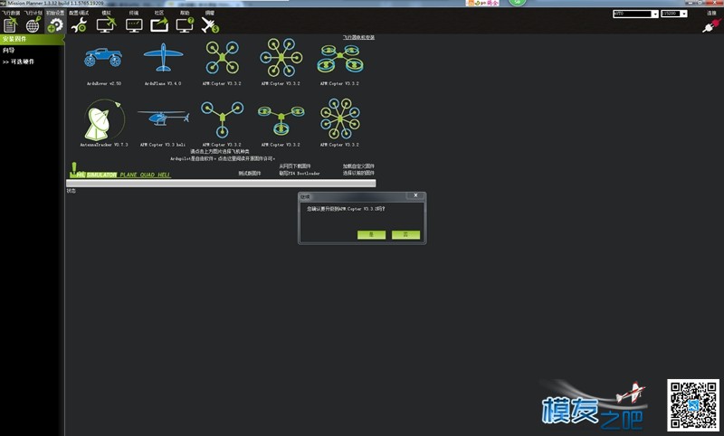Click the firmware upload progress bar
This screenshot has height=436, width=724.
[x=221, y=183]
